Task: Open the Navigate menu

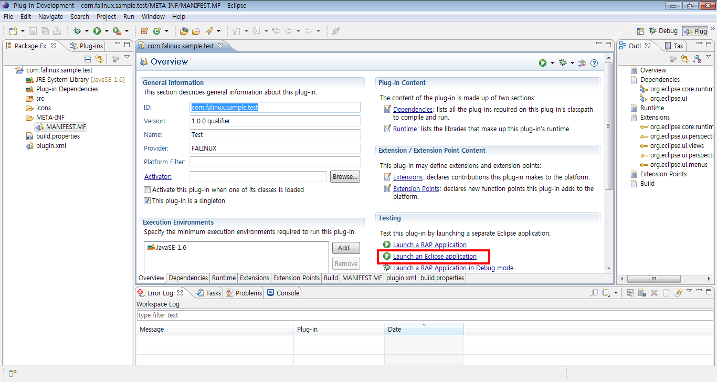Action: (50, 17)
